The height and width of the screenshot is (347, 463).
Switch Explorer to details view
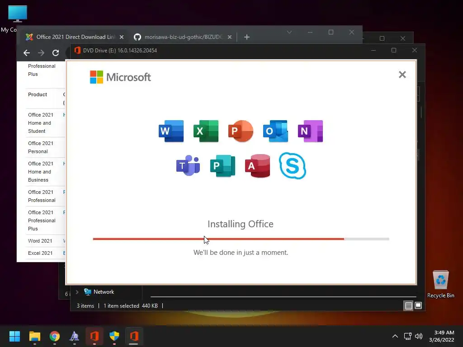pyautogui.click(x=408, y=306)
